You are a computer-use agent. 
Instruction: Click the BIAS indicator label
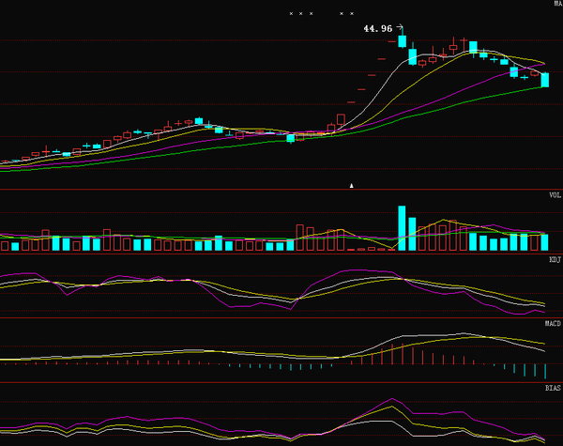554,387
